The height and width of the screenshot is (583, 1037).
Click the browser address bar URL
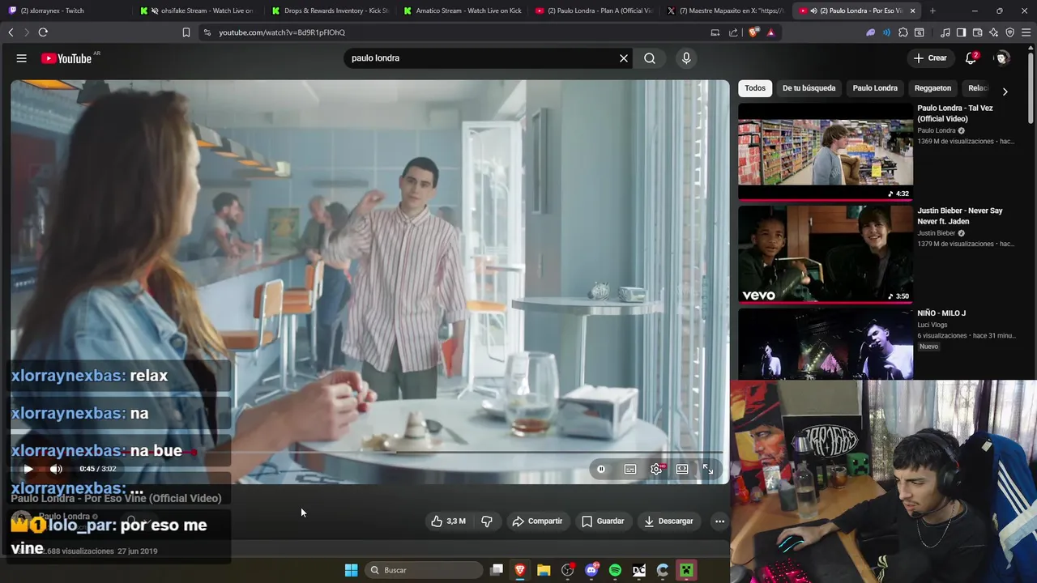(x=282, y=32)
